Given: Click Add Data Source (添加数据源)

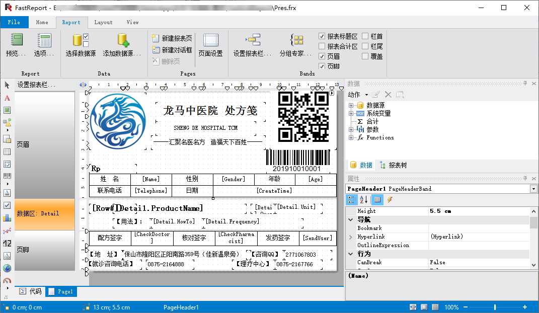Looking at the screenshot, I should pyautogui.click(x=122, y=45).
